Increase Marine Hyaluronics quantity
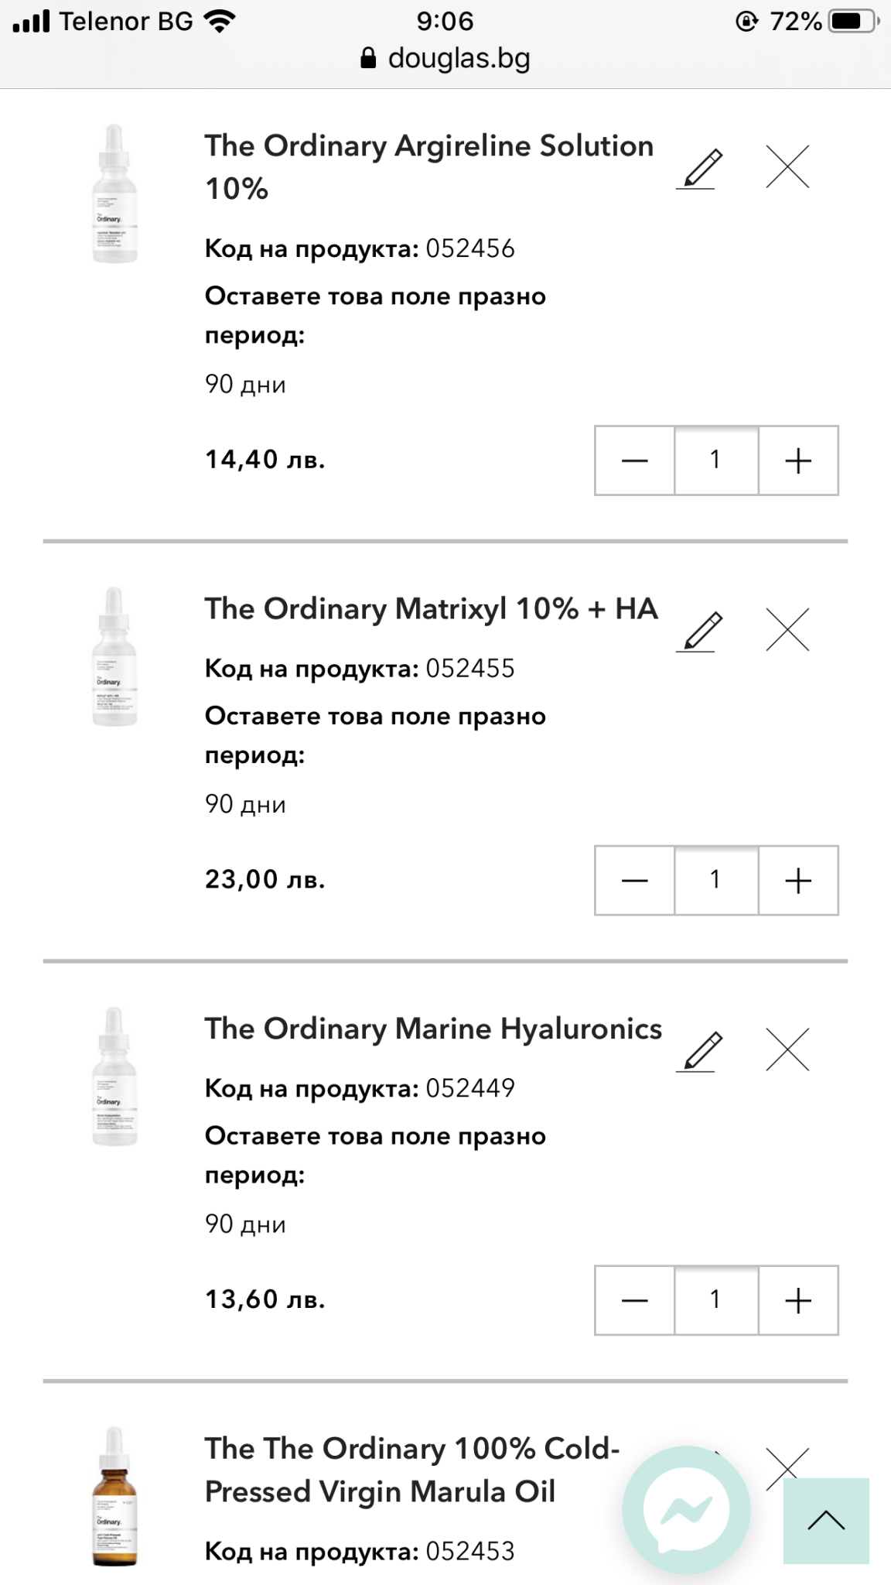This screenshot has height=1585, width=891. 798,1300
